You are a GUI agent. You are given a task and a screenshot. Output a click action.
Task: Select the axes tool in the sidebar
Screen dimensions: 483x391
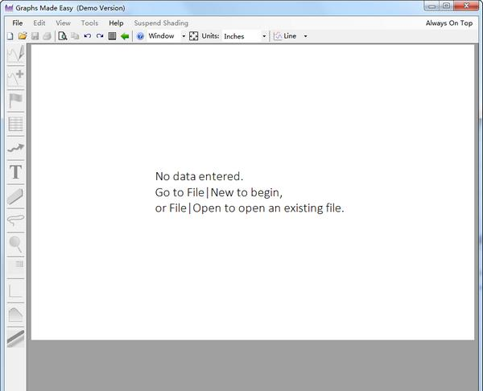16,291
